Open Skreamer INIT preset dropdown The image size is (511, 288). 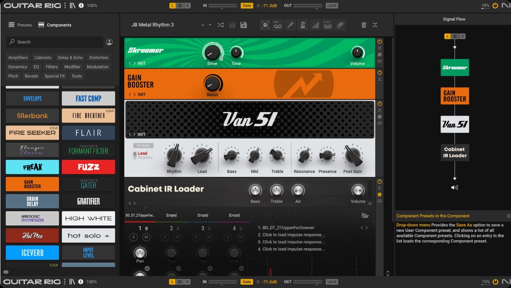coord(141,63)
